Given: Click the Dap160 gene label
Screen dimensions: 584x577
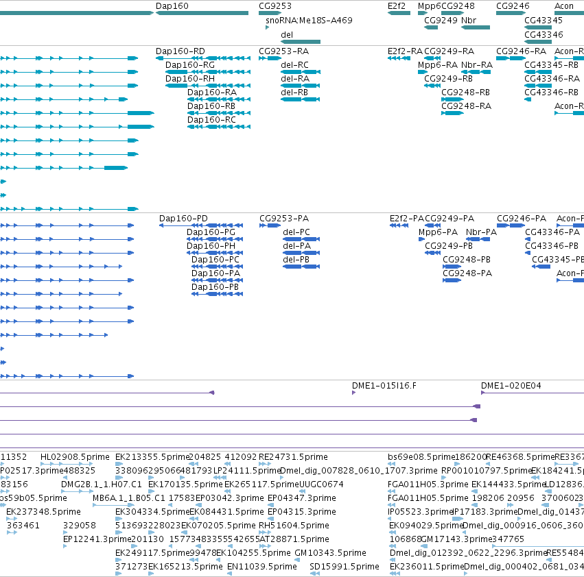Looking at the screenshot, I should click(172, 6).
